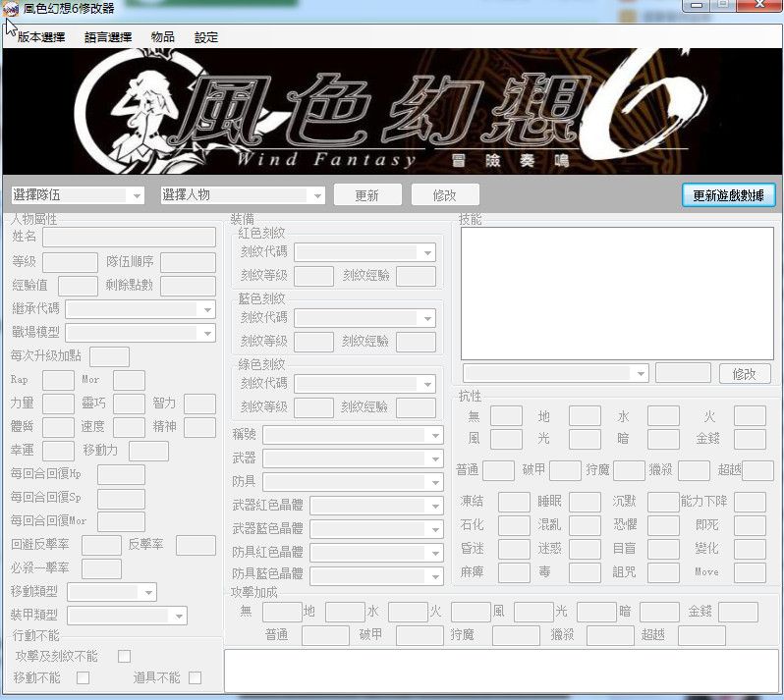This screenshot has height=700, width=784.
Task: Click the 精神 input field
Action: click(200, 428)
